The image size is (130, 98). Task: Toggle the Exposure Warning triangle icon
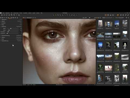(x=110, y=15)
